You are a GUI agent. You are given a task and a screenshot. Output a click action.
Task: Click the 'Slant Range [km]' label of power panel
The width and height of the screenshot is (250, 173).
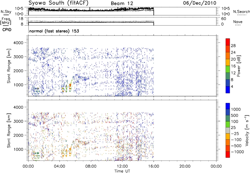[9, 66]
